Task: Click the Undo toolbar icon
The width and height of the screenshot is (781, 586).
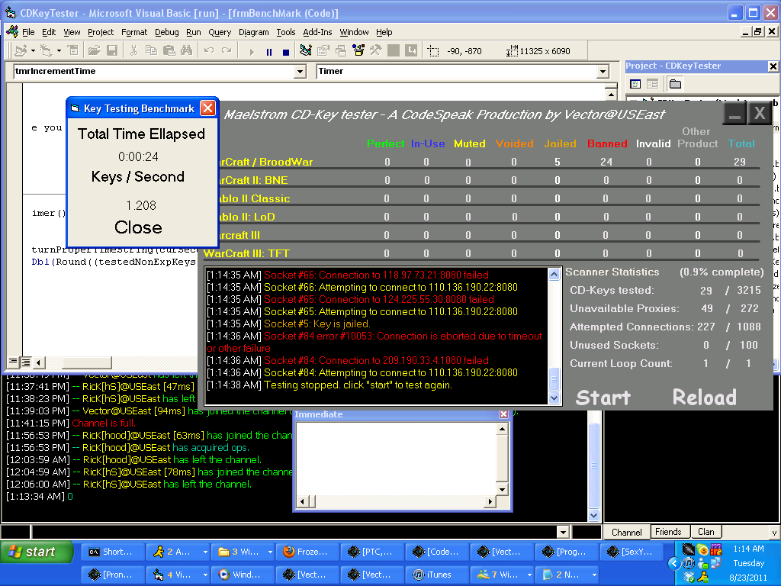Action: click(209, 51)
